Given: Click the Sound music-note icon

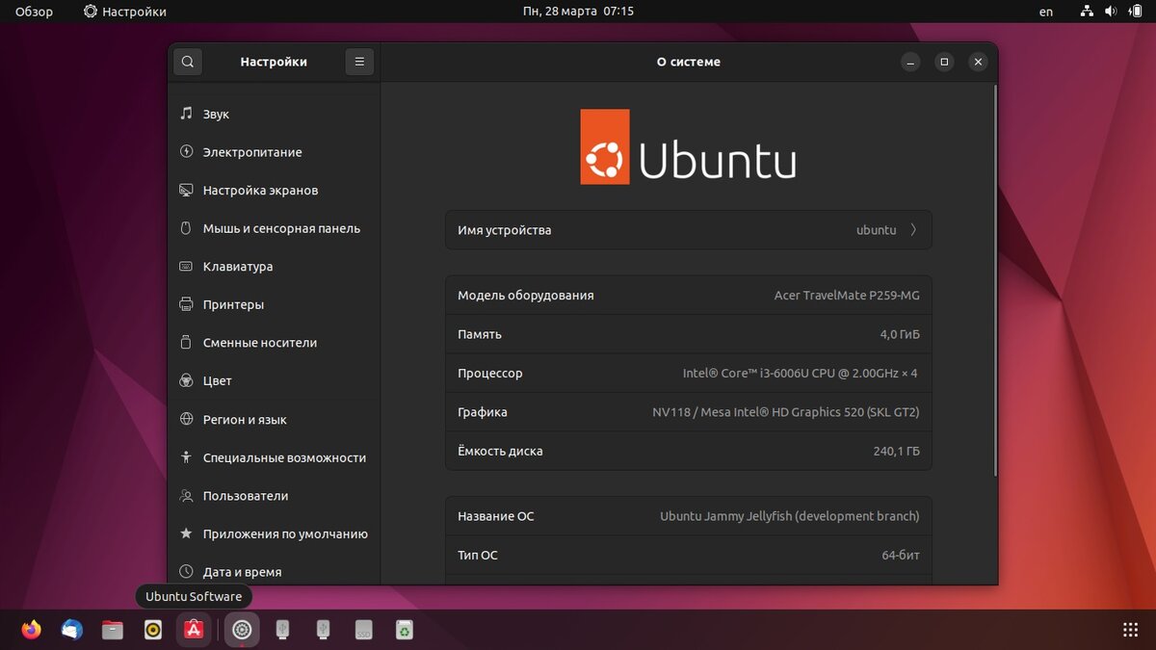Looking at the screenshot, I should pyautogui.click(x=186, y=114).
